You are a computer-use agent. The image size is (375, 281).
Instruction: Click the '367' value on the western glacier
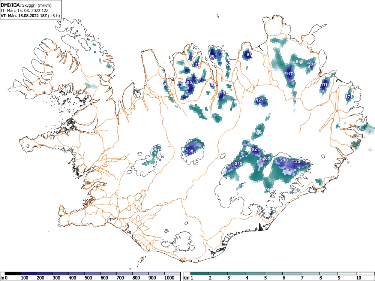point(156,149)
